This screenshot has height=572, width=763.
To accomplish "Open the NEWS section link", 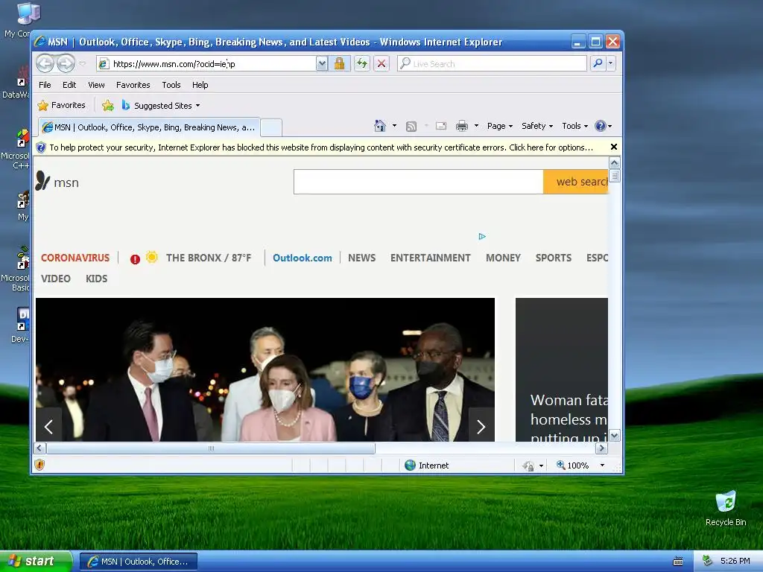I will (x=361, y=258).
